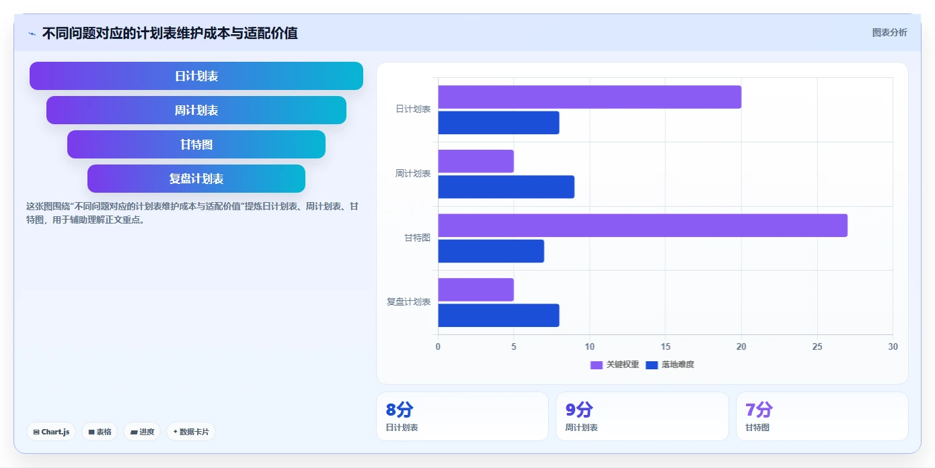
Task: Click the 甘特图 y-axis label
Action: pos(417,238)
